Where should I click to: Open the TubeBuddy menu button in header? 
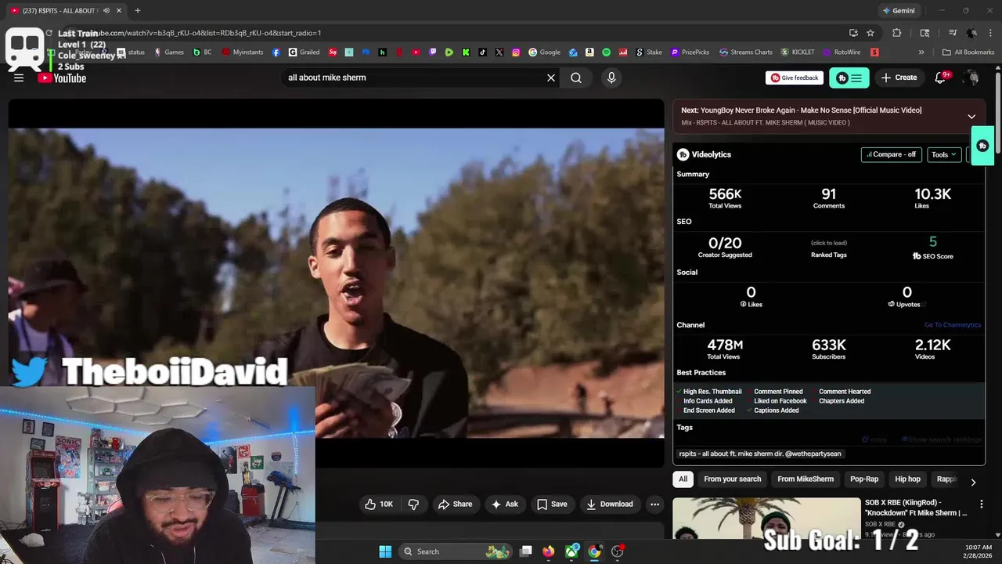(849, 78)
